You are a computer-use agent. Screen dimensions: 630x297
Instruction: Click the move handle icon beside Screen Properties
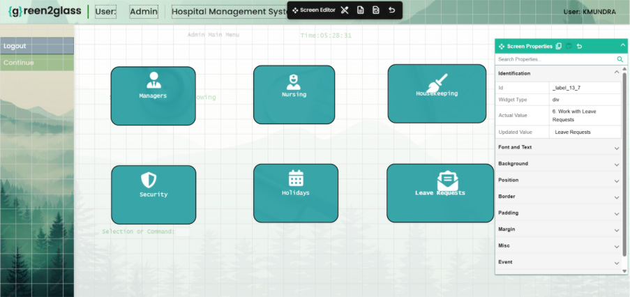pyautogui.click(x=502, y=47)
